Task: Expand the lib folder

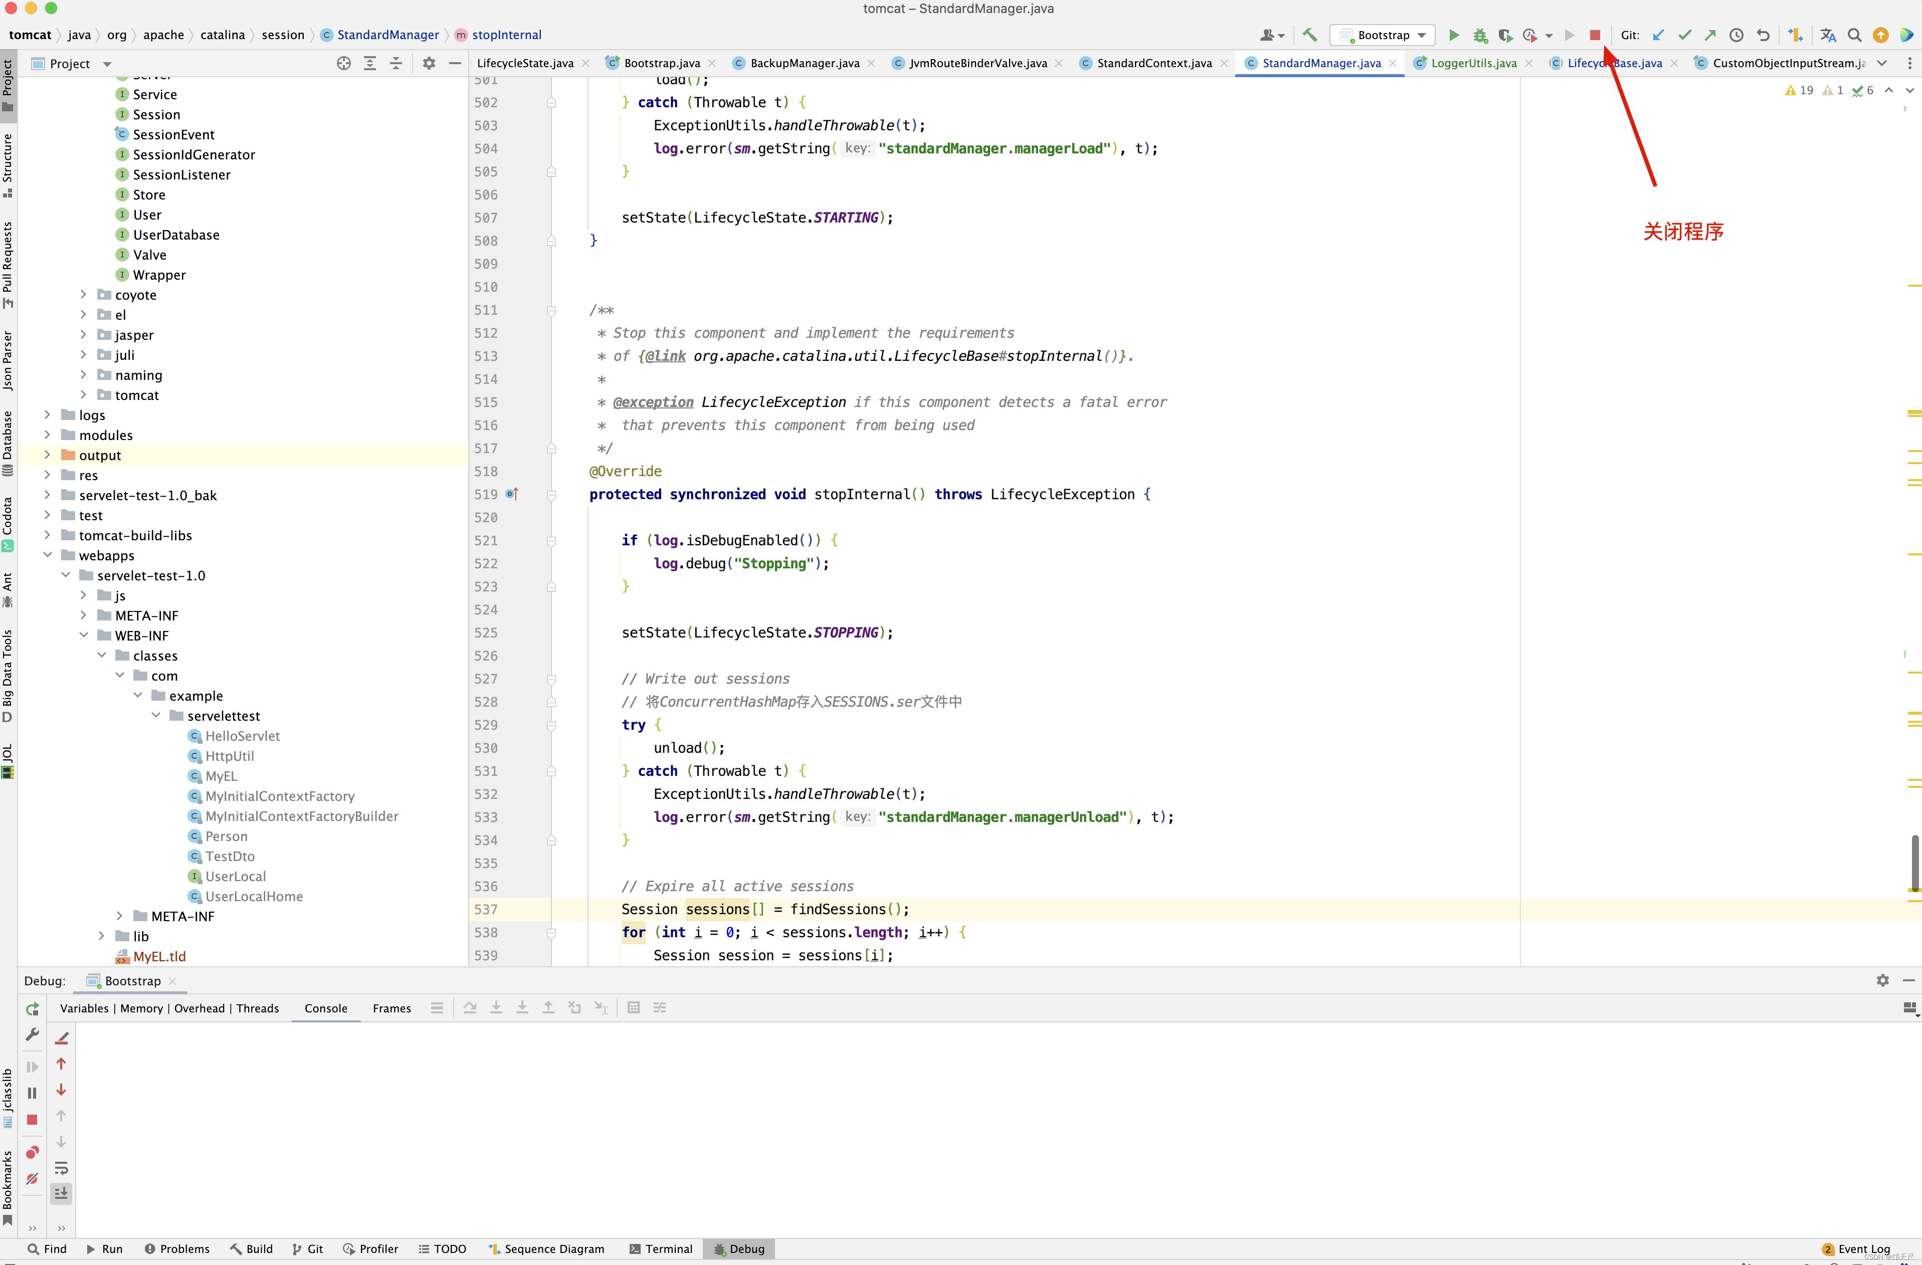Action: [x=101, y=936]
